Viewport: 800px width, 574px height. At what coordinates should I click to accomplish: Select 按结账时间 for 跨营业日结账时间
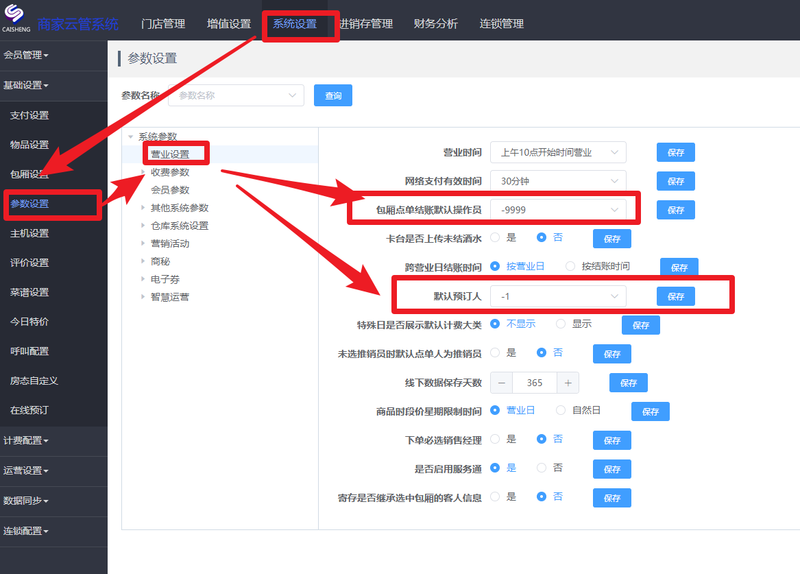pos(570,266)
